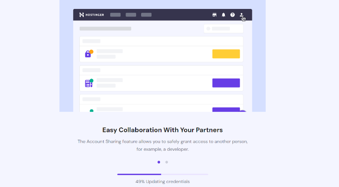Click the green status dot on server icon

click(91, 81)
